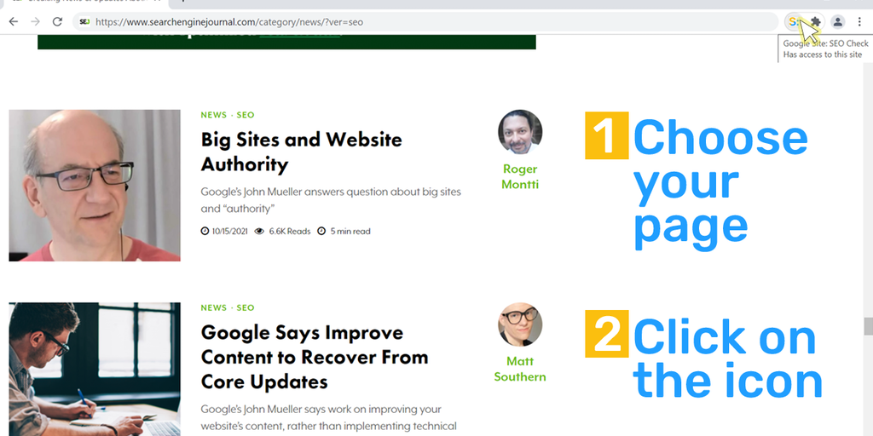The image size is (873, 436).
Task: Click the 10/15/2021 date text
Action: pyautogui.click(x=229, y=232)
